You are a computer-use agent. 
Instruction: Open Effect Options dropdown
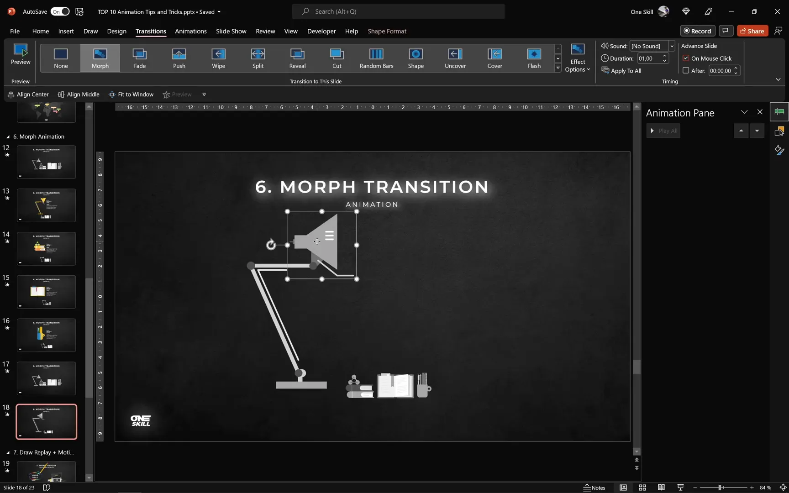[x=578, y=58]
